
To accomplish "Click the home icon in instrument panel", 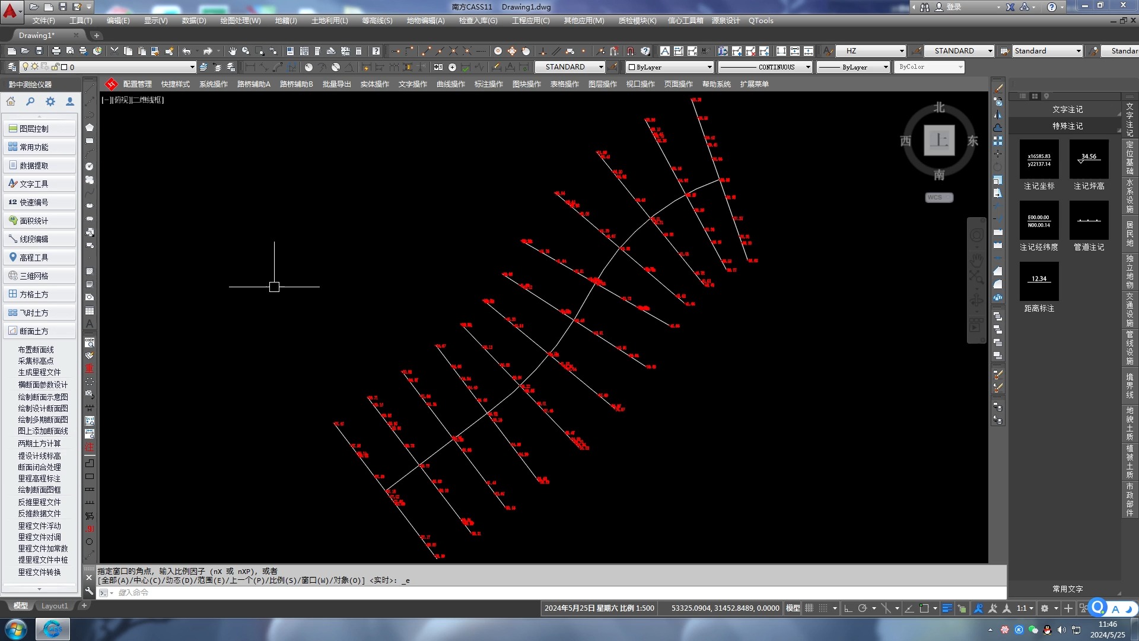I will coord(11,101).
